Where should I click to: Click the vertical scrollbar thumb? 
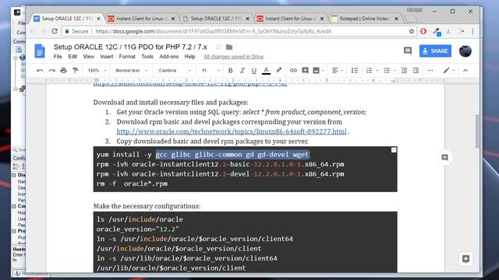pos(476,131)
